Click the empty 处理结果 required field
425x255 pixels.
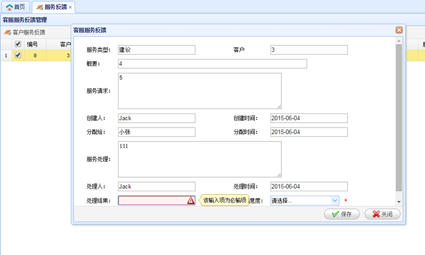coord(157,200)
